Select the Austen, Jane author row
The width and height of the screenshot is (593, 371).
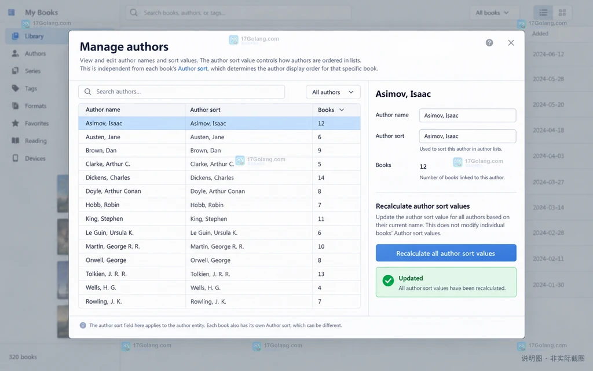tap(219, 137)
